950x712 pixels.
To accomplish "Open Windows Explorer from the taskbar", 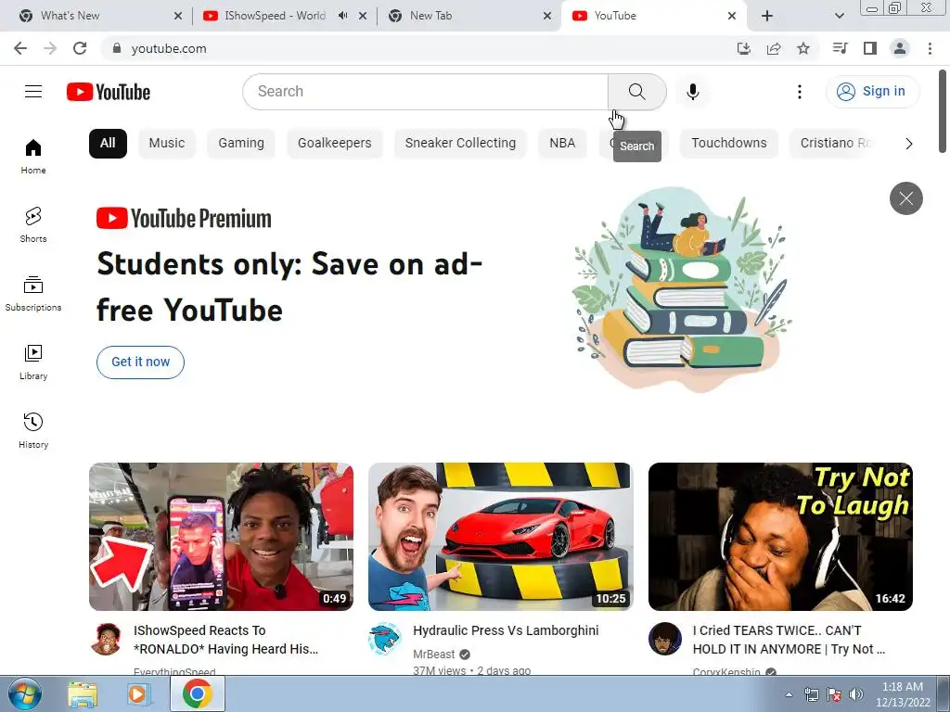I will pyautogui.click(x=83, y=694).
